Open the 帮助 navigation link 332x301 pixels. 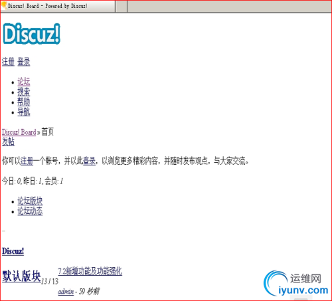point(24,102)
